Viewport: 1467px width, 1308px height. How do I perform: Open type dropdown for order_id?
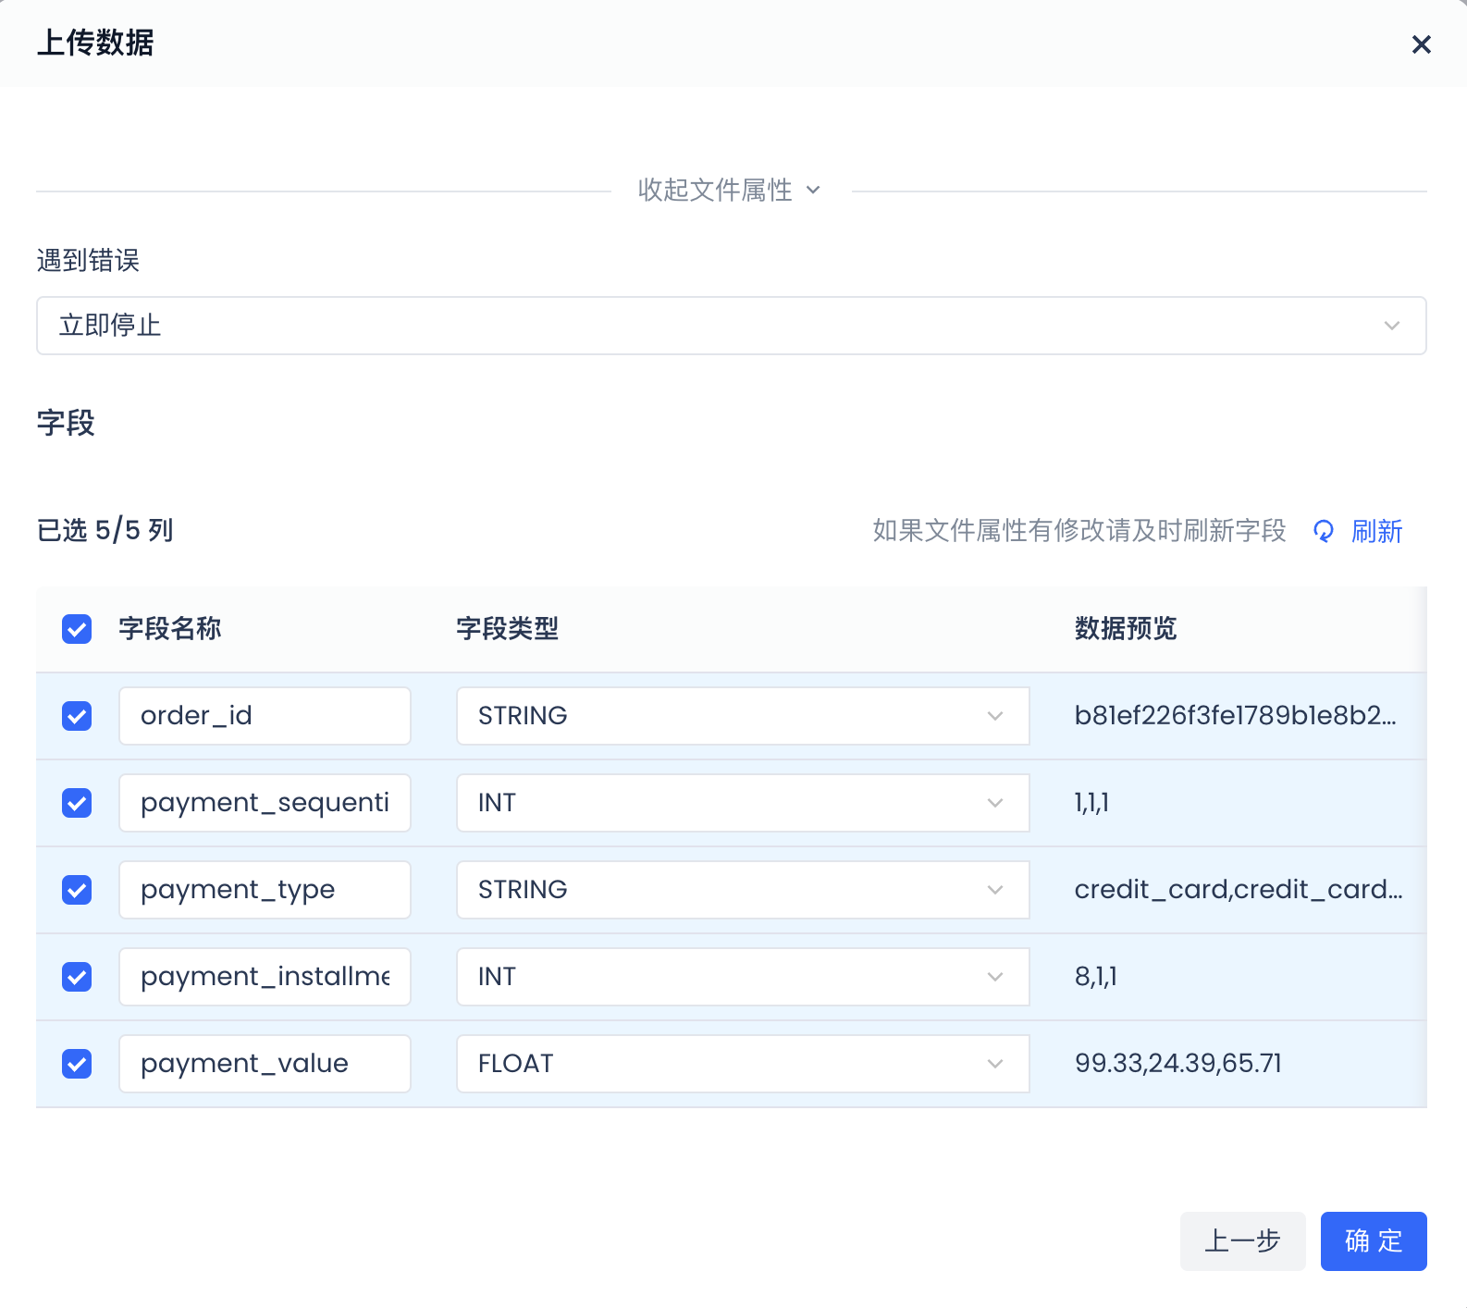tap(742, 716)
